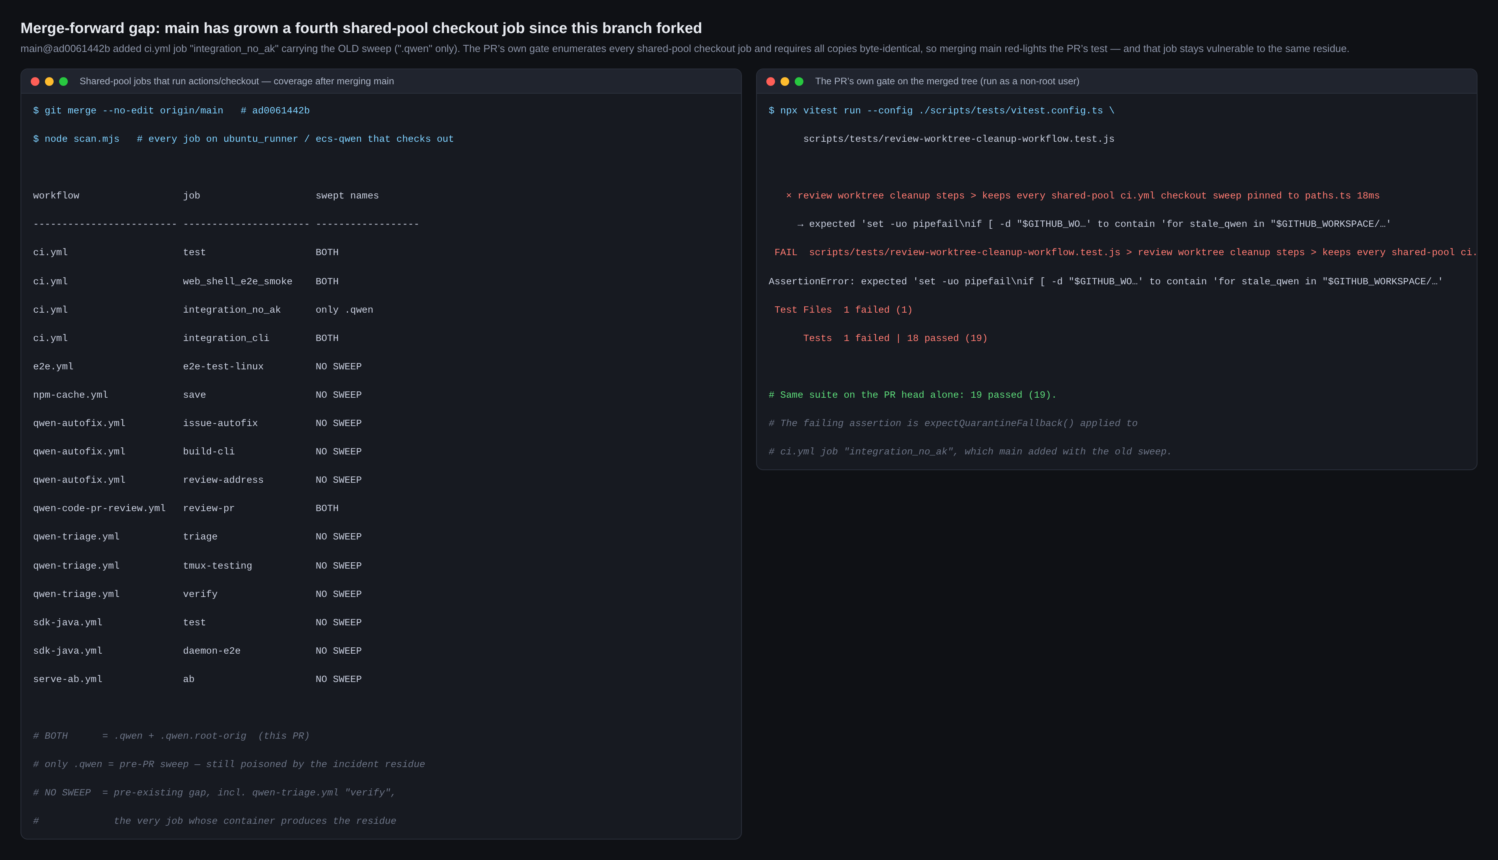
Task: Click the arrow before the expected assertion text
Action: tap(800, 224)
